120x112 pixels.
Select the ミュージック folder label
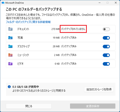point(23,55)
